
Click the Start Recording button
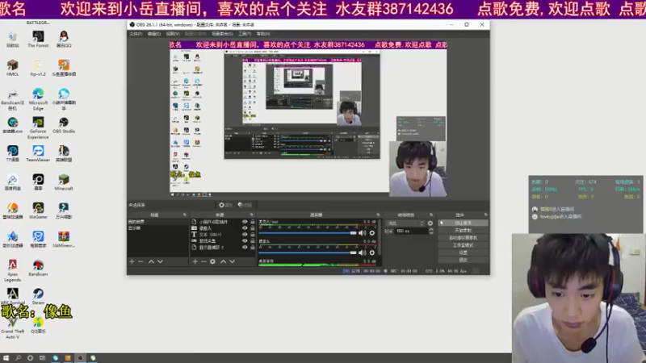point(463,230)
